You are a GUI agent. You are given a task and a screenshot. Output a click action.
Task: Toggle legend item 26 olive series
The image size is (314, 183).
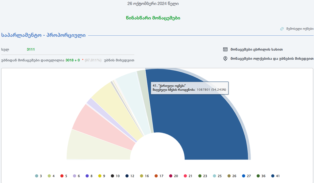point(232,176)
